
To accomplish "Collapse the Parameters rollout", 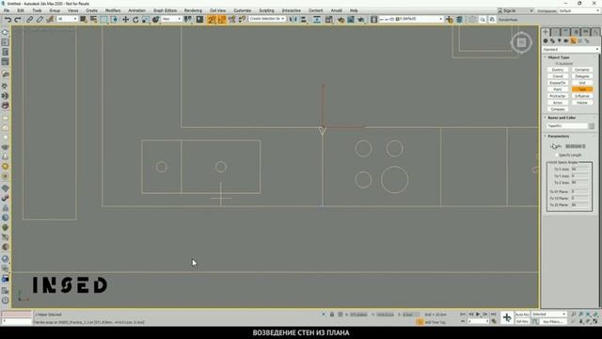I will click(x=558, y=137).
